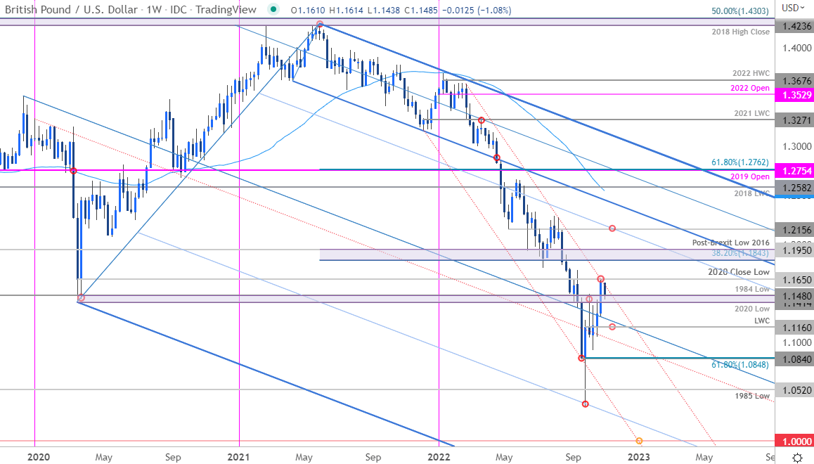Click the Post-Brexit Low 2016 annotation
The height and width of the screenshot is (464, 814).
point(731,243)
